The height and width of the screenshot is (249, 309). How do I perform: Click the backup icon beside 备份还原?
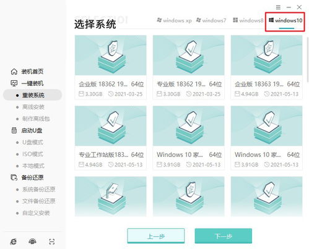[14, 177]
